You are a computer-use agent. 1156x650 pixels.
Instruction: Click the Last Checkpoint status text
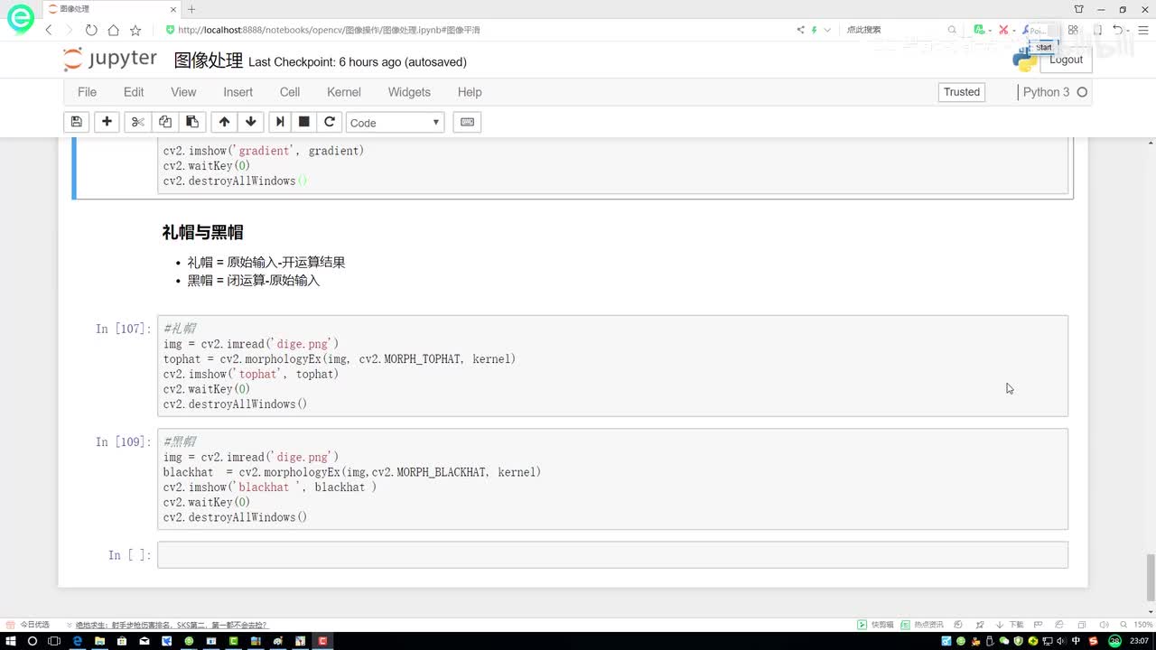click(x=358, y=62)
